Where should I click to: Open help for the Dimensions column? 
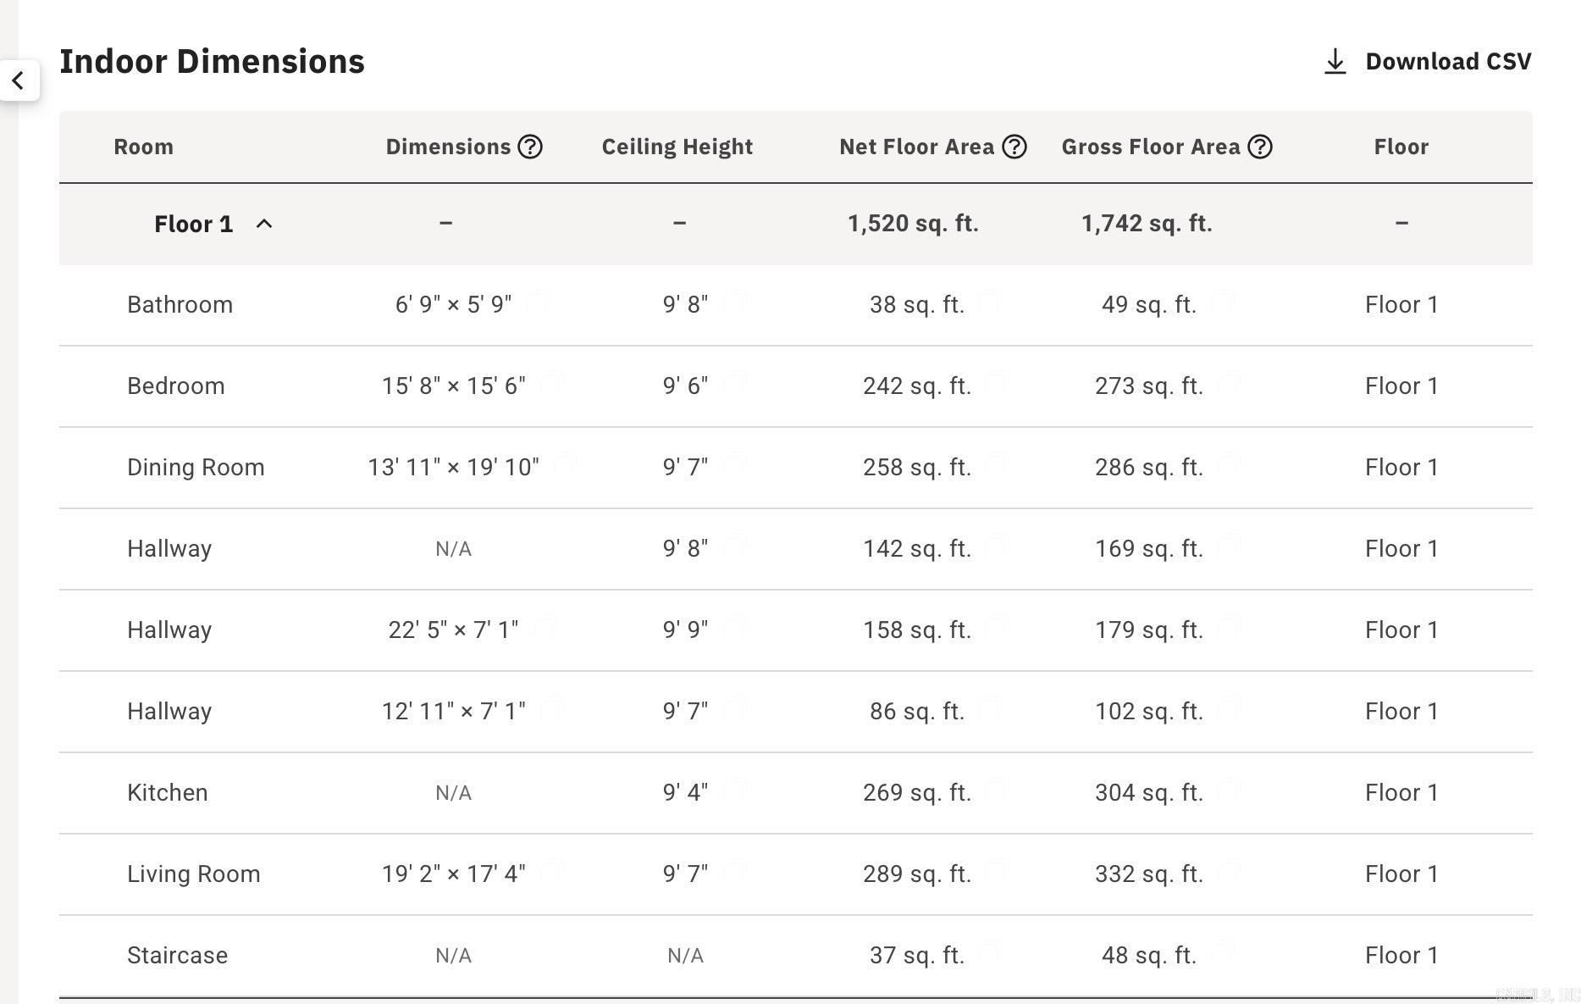530,147
